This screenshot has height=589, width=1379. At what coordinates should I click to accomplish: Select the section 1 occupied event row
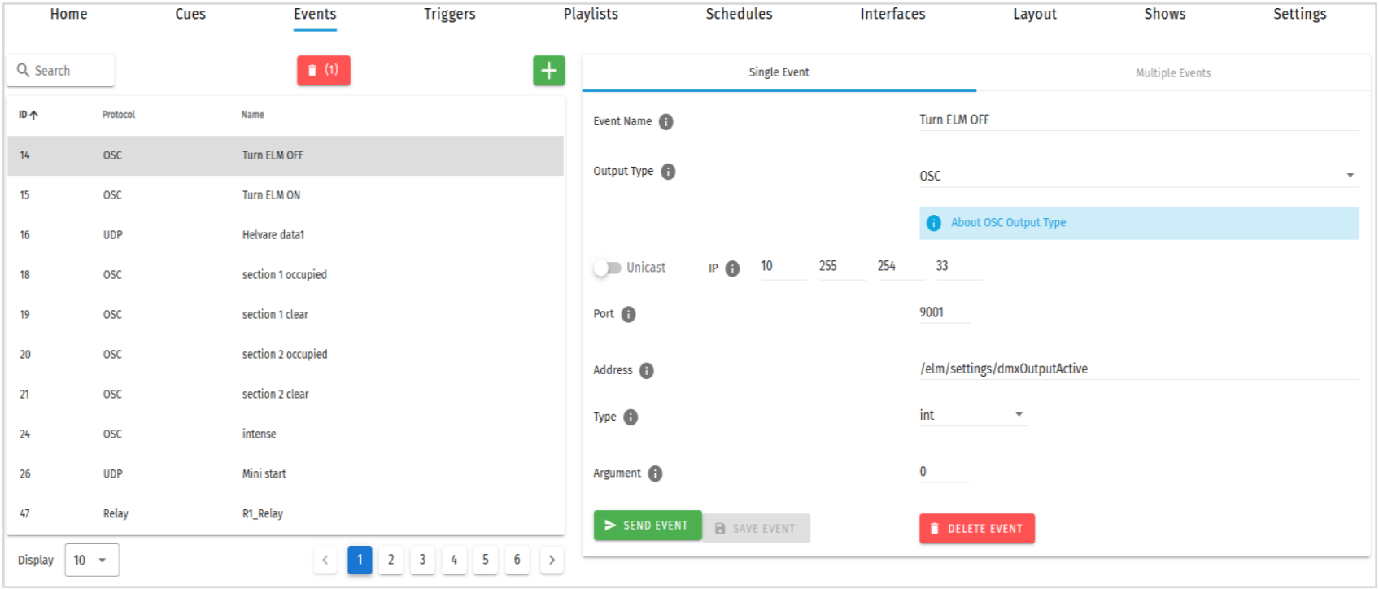tap(286, 275)
